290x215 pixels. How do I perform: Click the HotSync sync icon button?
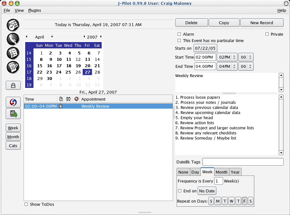tap(13, 102)
